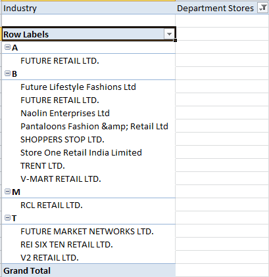The height and width of the screenshot is (277, 269).
Task: Select the TRENT LTD. row
Action: tap(89, 165)
